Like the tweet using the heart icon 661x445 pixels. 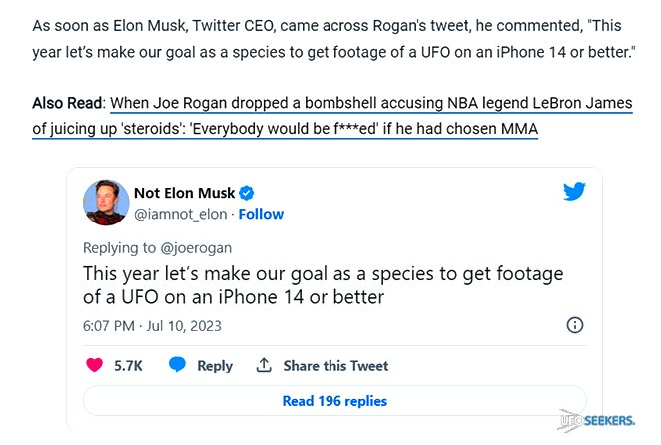(95, 365)
